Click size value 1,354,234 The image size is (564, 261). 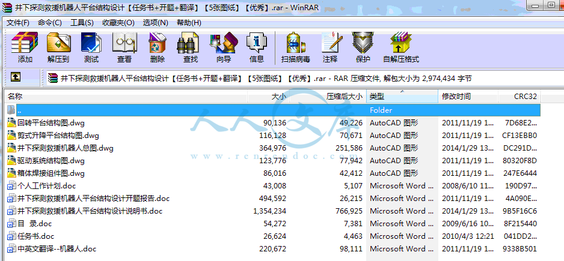click(270, 211)
